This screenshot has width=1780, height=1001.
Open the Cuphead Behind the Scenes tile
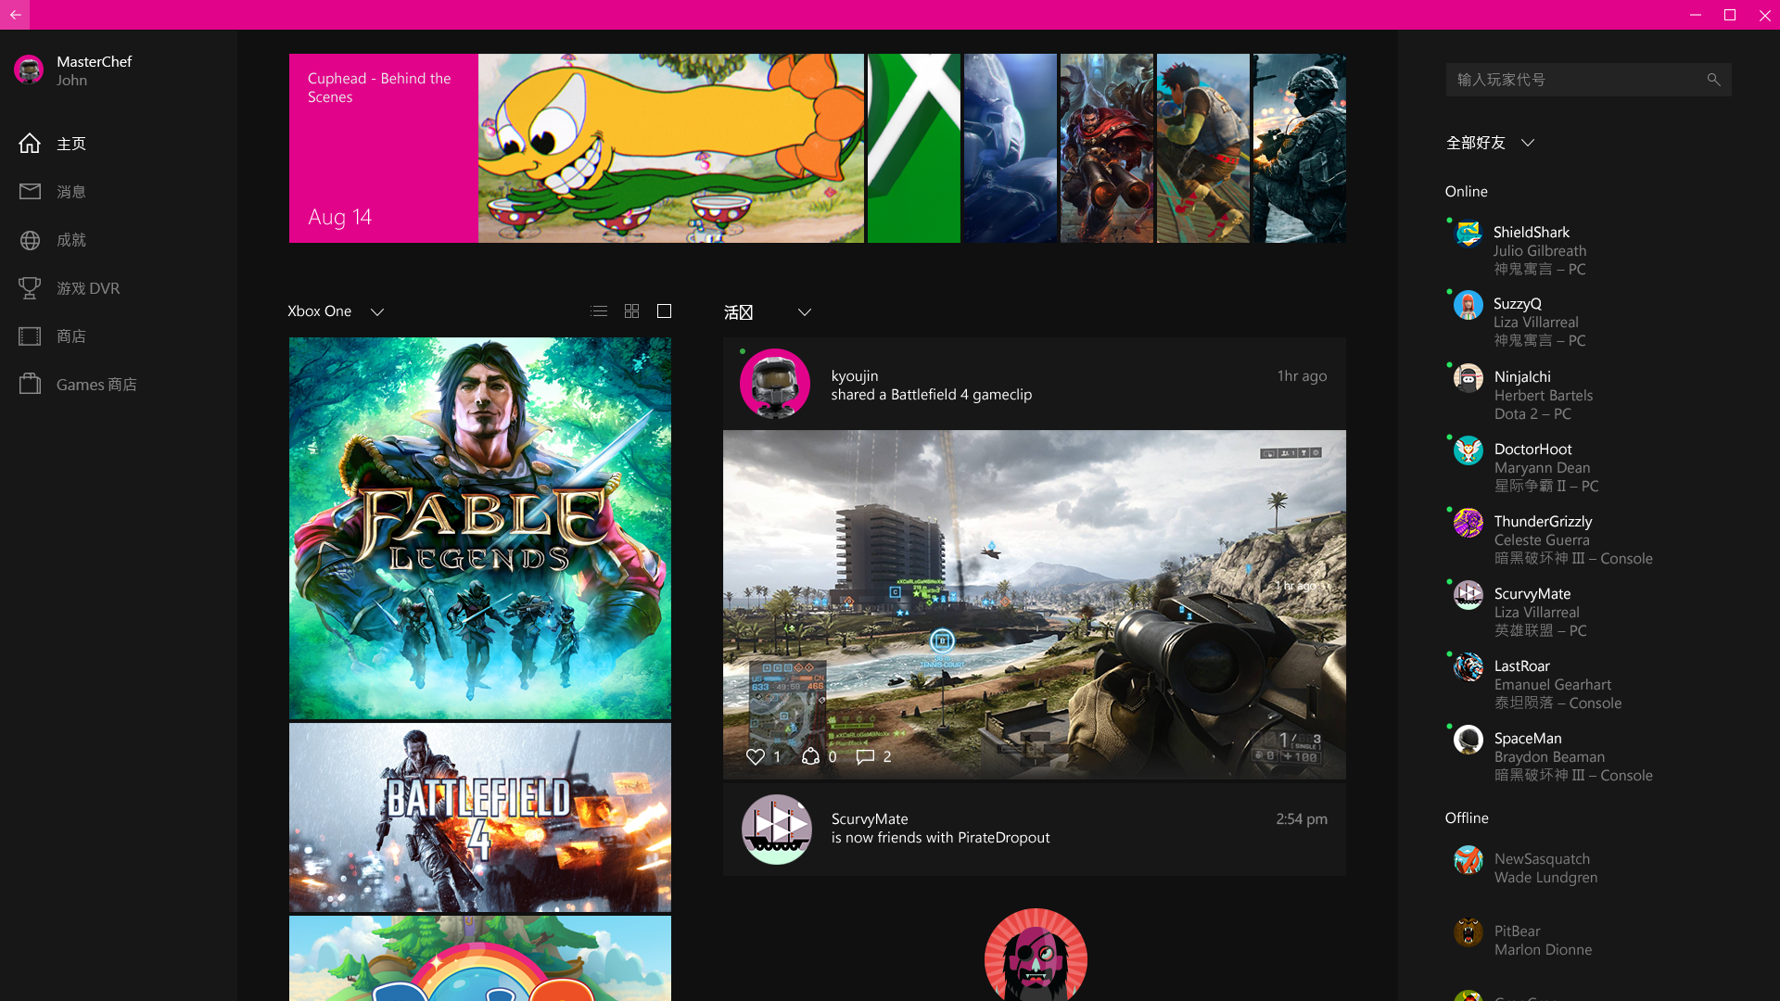(x=383, y=148)
